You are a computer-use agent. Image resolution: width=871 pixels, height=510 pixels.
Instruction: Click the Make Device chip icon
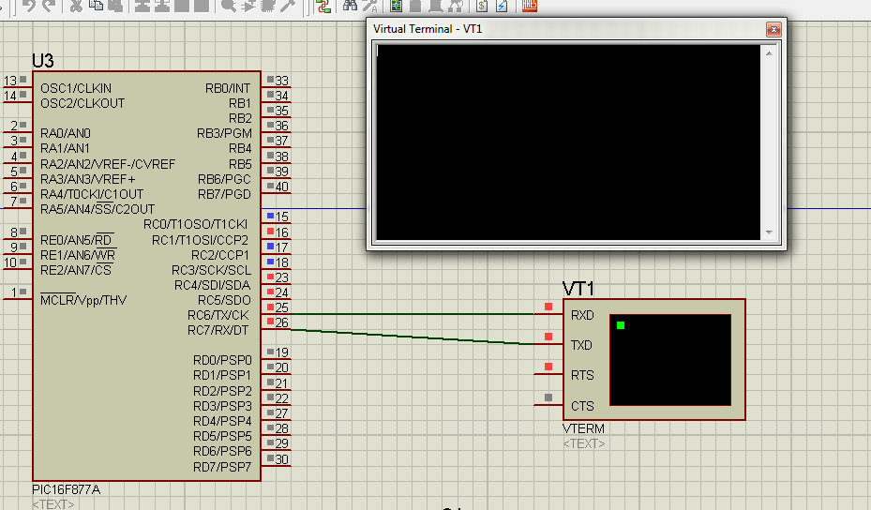pos(268,5)
